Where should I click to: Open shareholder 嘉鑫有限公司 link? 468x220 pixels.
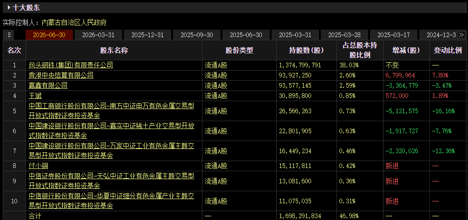(x=48, y=86)
